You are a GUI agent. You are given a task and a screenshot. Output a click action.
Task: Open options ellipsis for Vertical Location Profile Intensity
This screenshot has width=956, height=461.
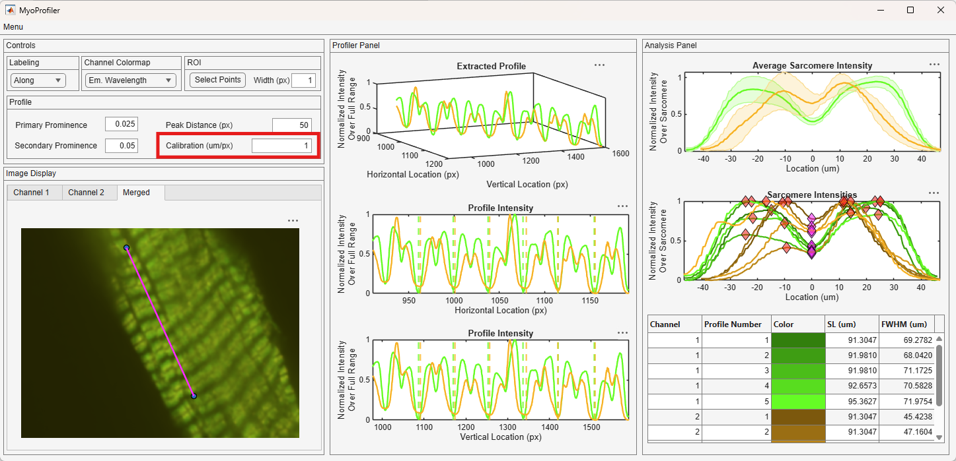pyautogui.click(x=622, y=333)
